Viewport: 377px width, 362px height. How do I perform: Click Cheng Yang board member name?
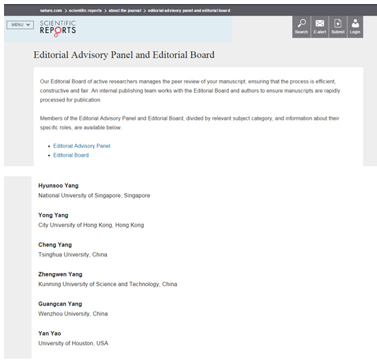pyautogui.click(x=55, y=245)
